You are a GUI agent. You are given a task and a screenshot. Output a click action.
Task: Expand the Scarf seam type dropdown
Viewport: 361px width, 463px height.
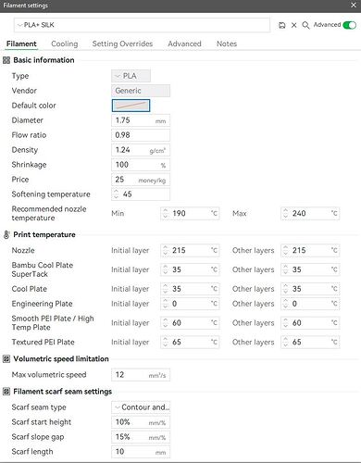coord(141,407)
